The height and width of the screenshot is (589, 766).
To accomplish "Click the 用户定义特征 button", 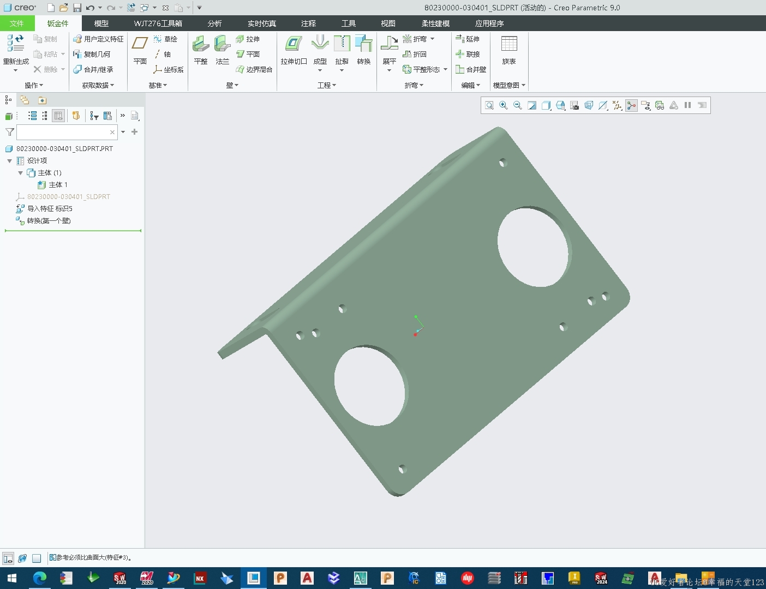I will pyautogui.click(x=98, y=39).
